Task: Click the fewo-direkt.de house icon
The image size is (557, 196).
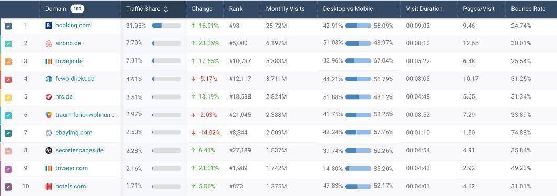Action: point(49,79)
